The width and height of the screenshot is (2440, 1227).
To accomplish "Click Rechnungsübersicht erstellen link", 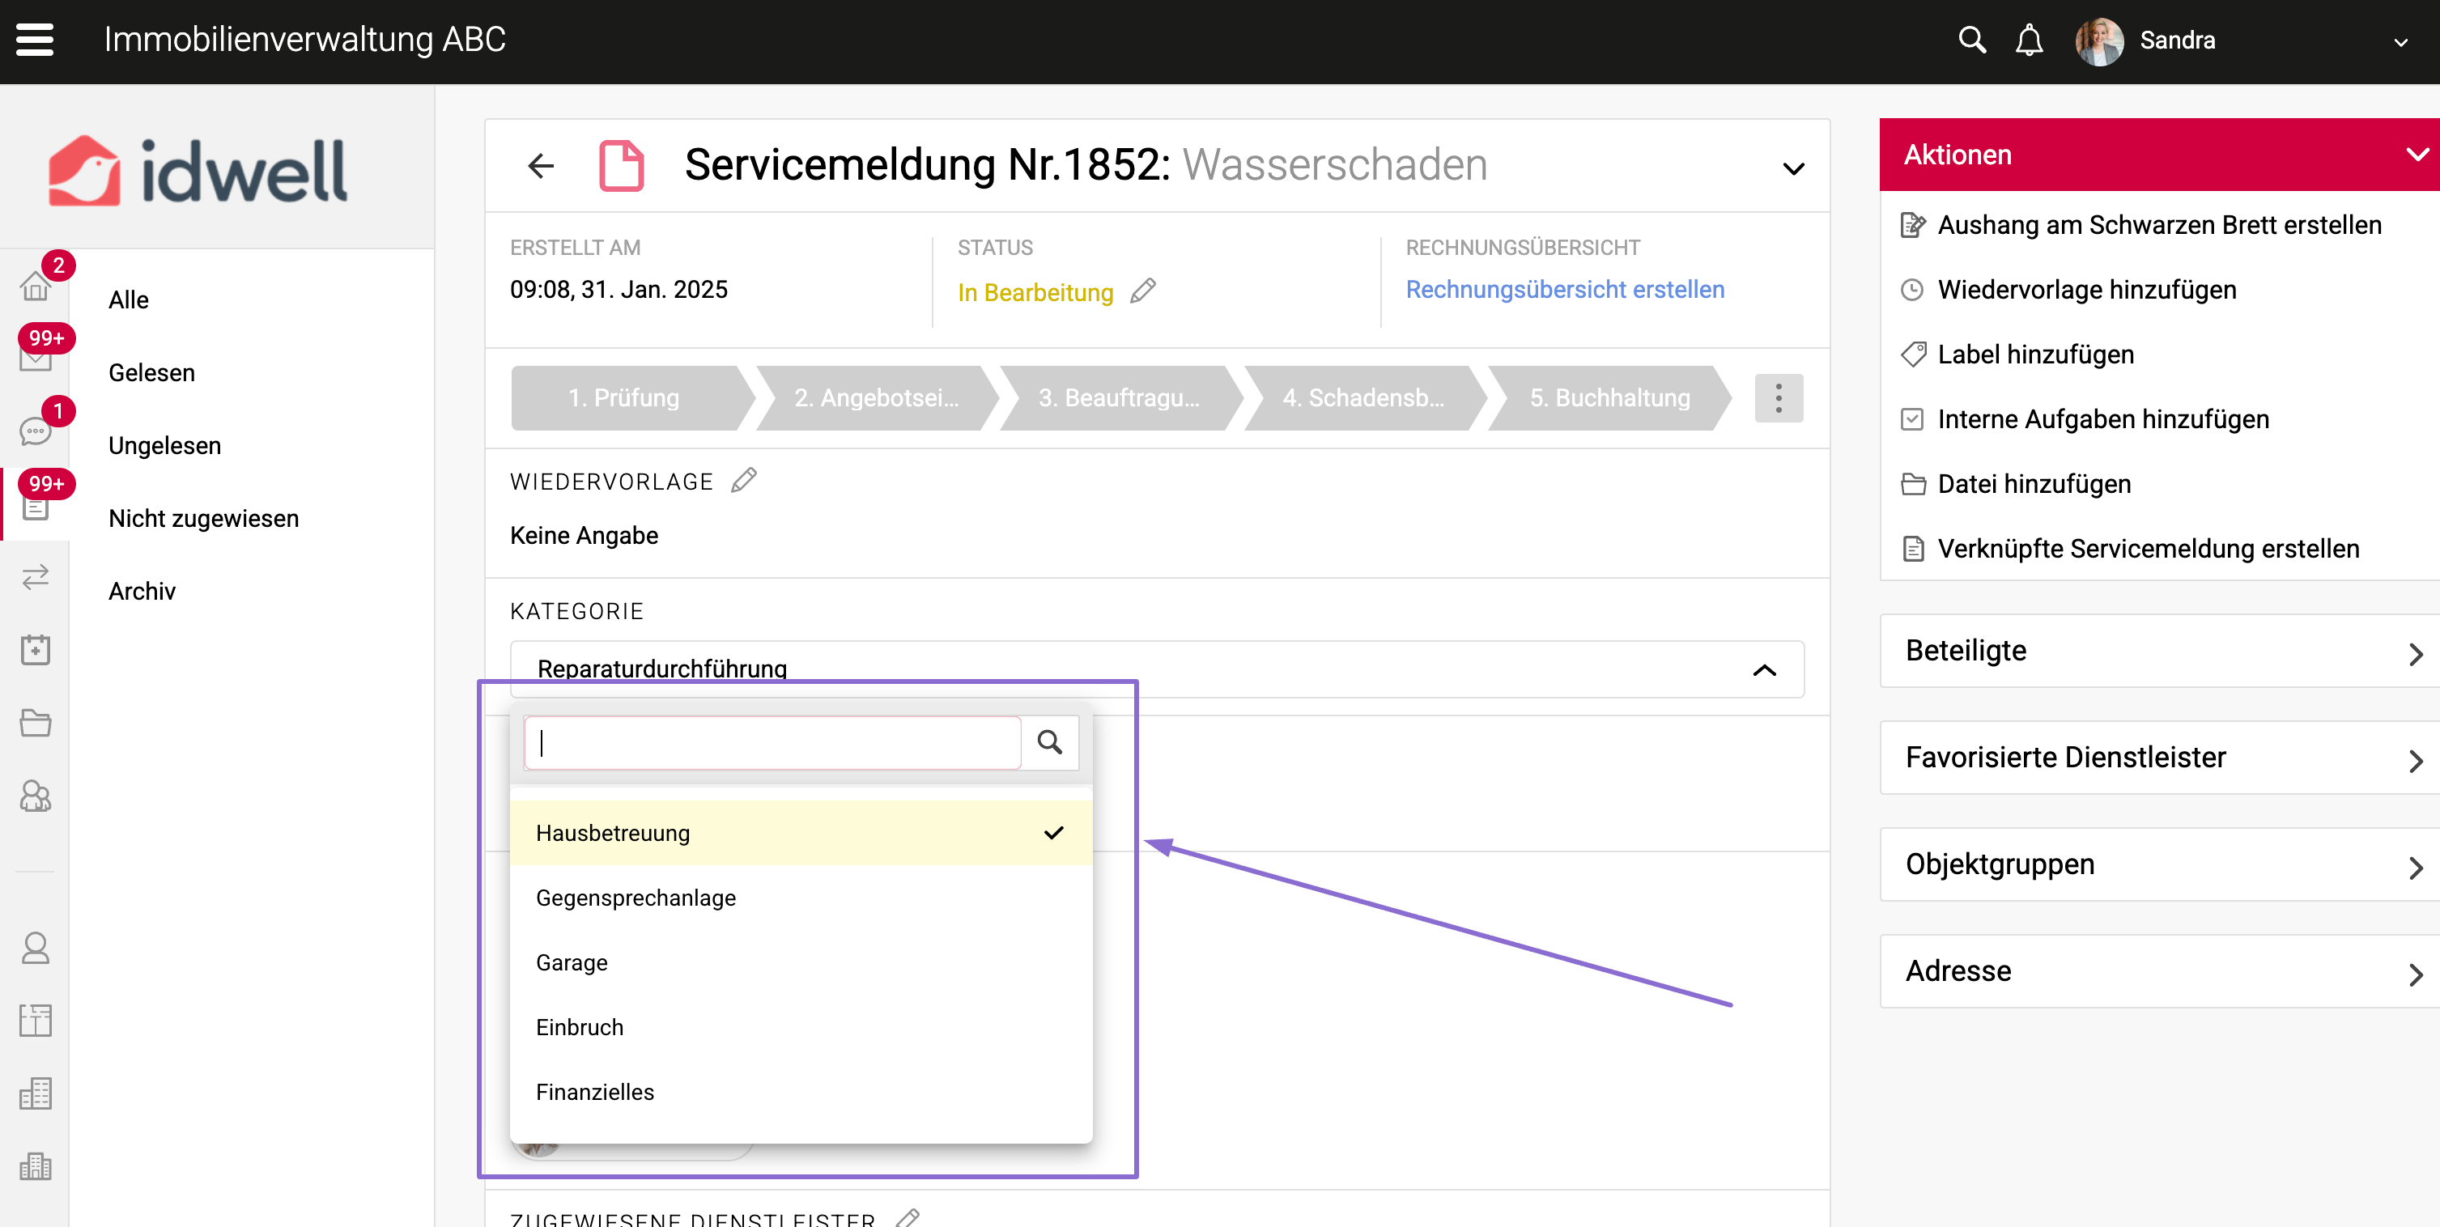I will tap(1564, 290).
